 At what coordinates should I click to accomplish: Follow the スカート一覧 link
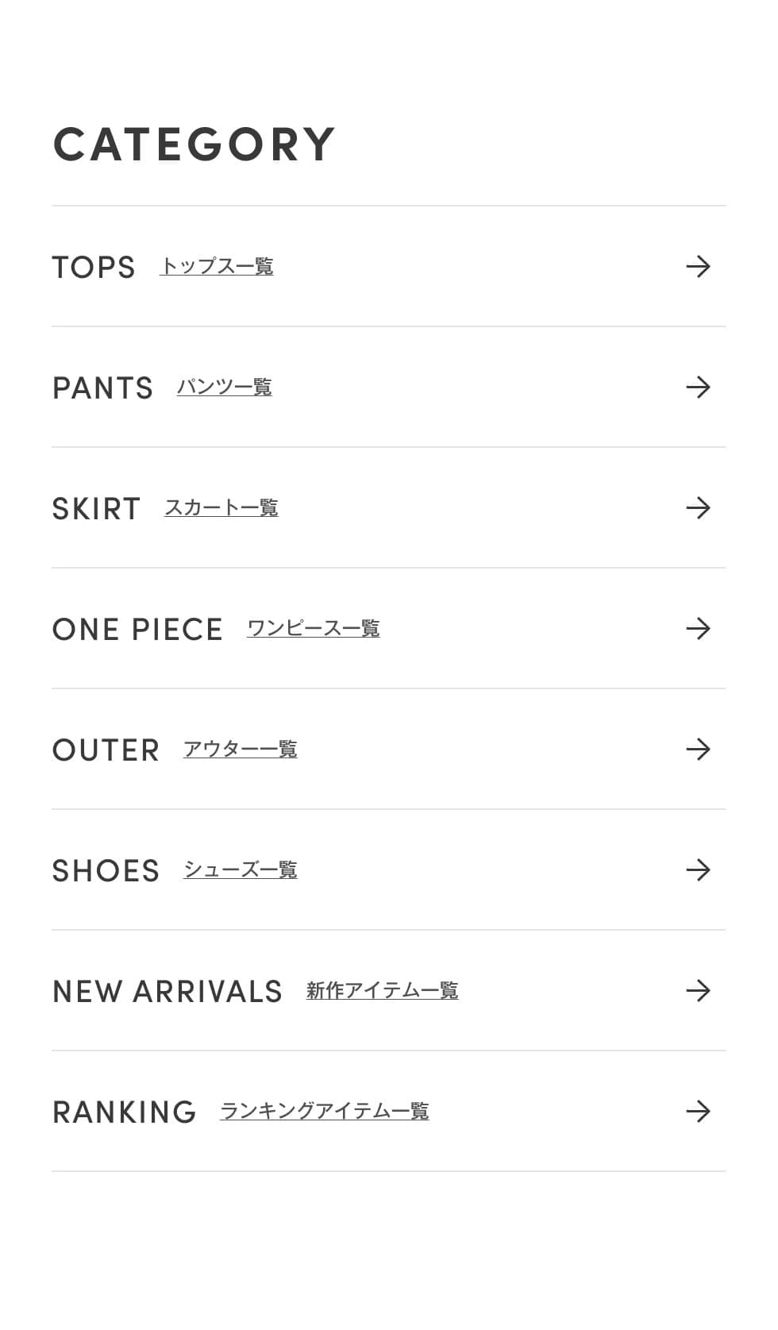[221, 508]
